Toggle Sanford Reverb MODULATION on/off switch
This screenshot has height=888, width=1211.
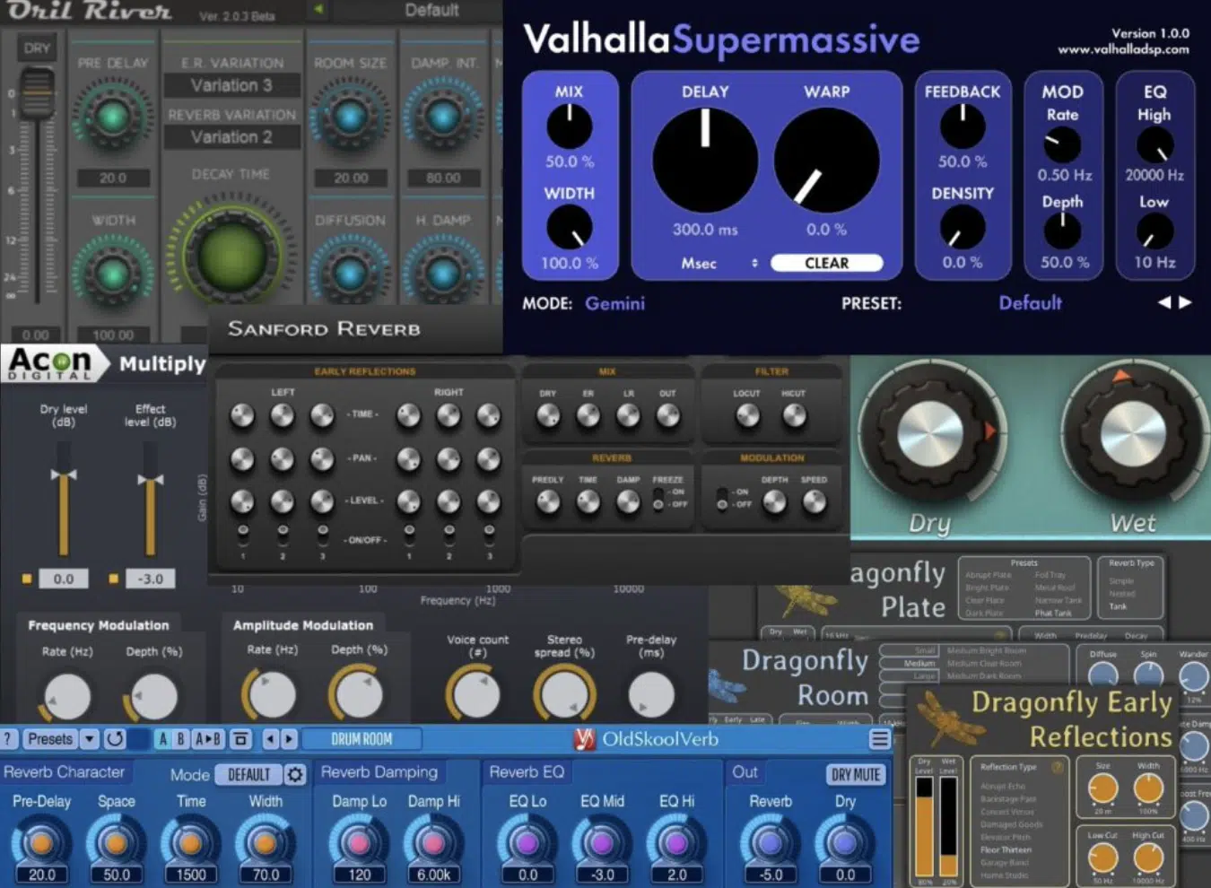point(722,499)
